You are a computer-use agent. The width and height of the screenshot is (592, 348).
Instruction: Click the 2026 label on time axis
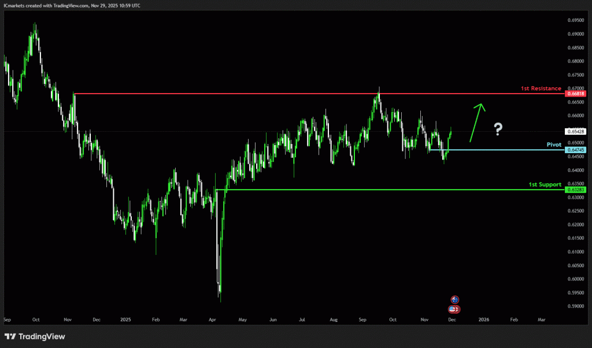tap(483, 319)
